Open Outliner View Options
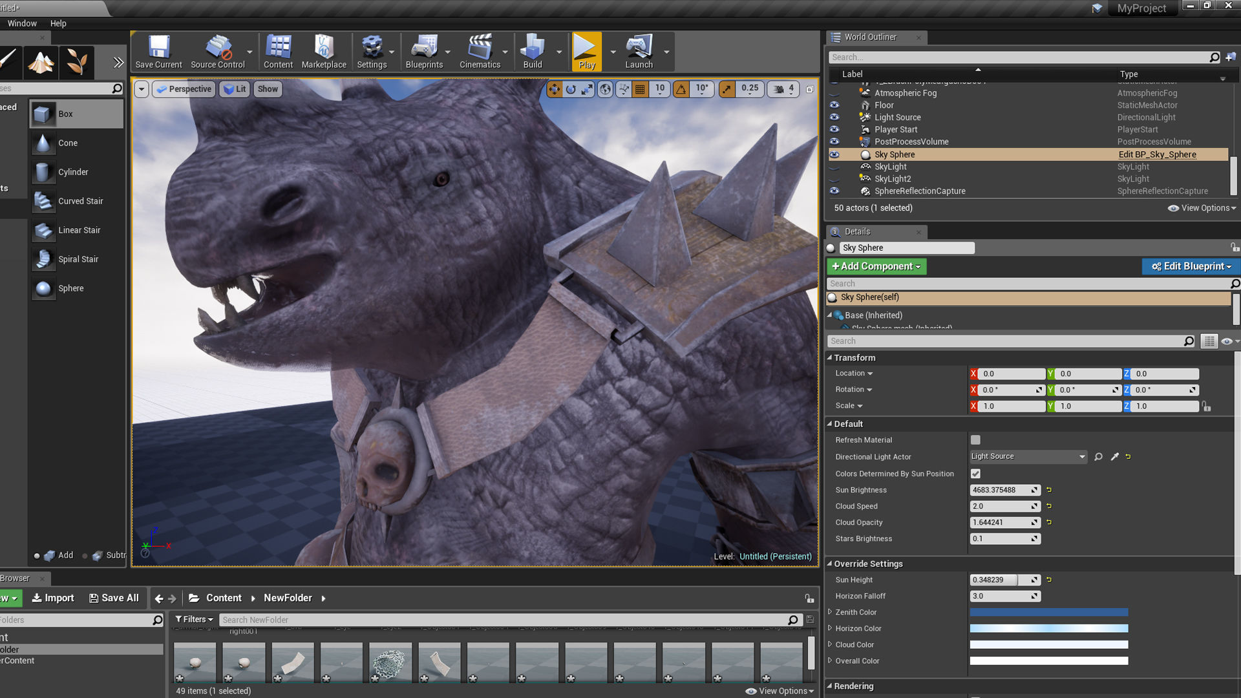Viewport: 1241px width, 698px height. pyautogui.click(x=1202, y=208)
